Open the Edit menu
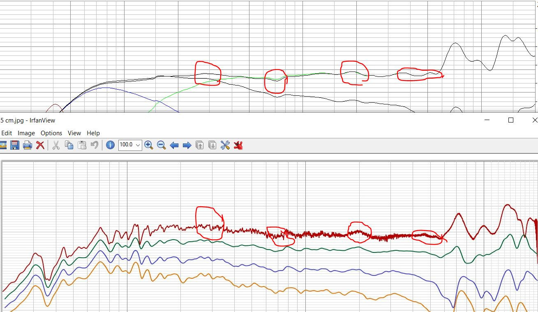The height and width of the screenshot is (312, 538). [7, 133]
